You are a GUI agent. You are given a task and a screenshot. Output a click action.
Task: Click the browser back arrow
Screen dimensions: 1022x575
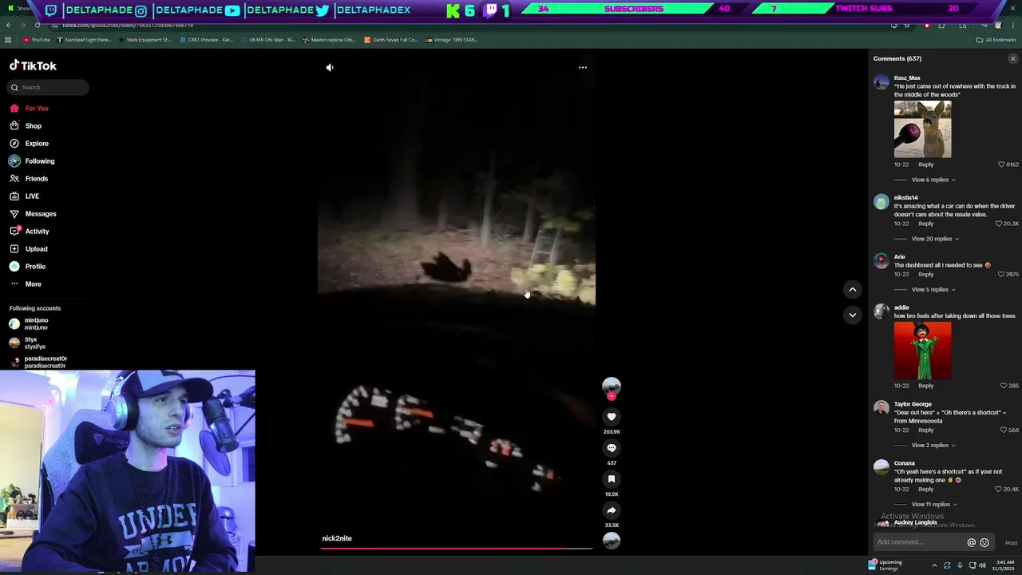(8, 25)
